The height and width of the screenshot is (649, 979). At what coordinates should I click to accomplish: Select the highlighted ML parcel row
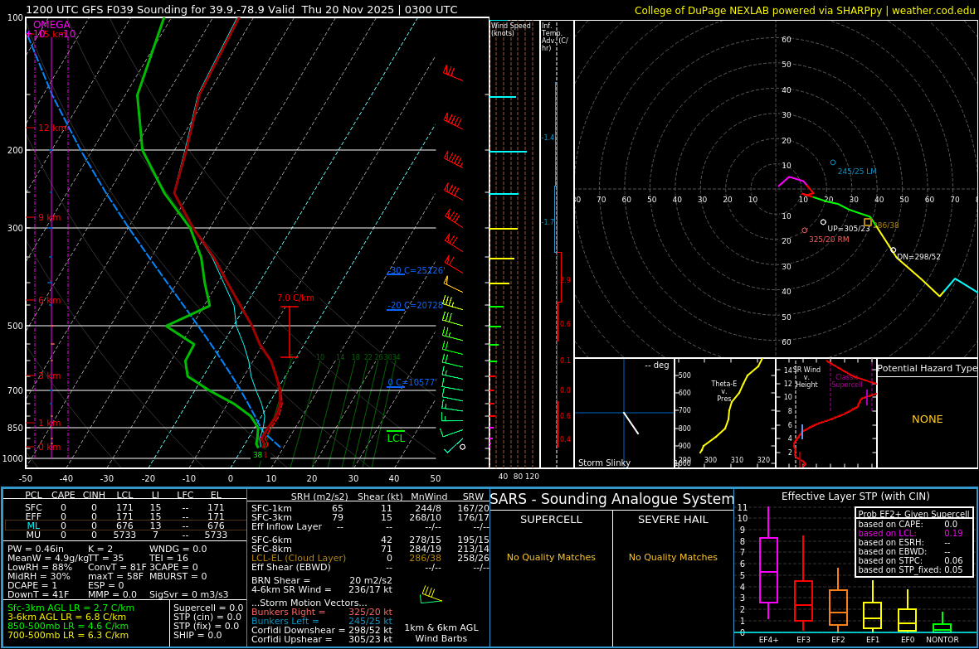click(x=124, y=525)
